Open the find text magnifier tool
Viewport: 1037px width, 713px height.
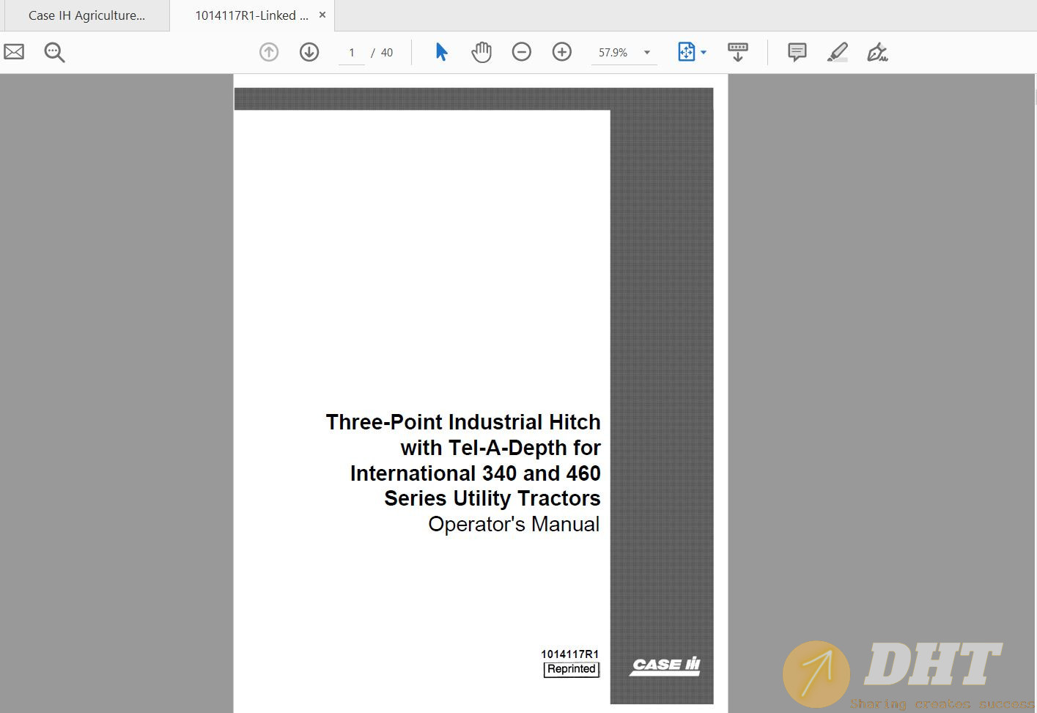point(54,52)
